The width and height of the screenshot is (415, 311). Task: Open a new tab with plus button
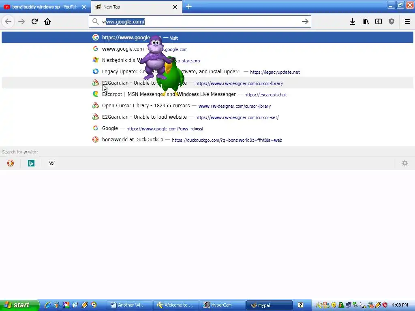point(189,6)
